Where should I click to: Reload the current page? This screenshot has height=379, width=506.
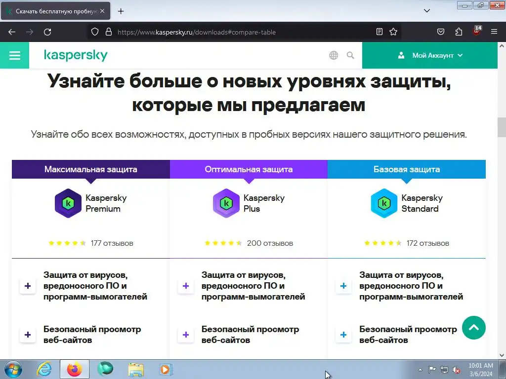tap(47, 32)
